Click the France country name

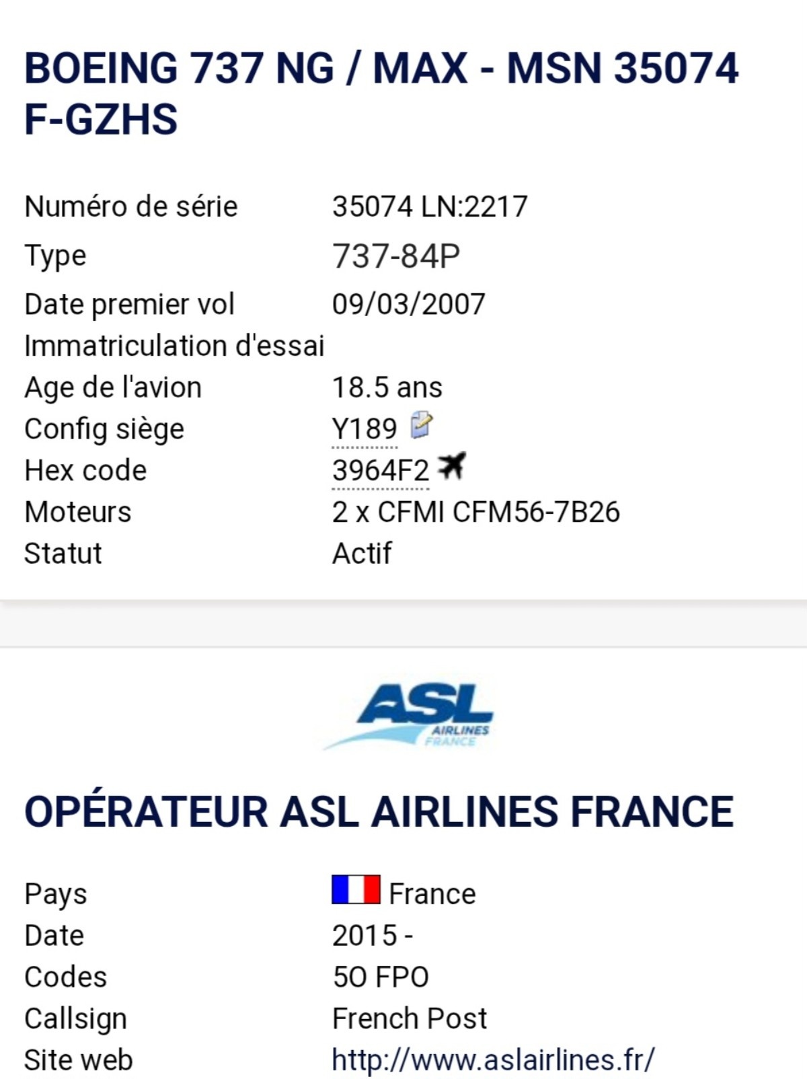click(x=432, y=894)
